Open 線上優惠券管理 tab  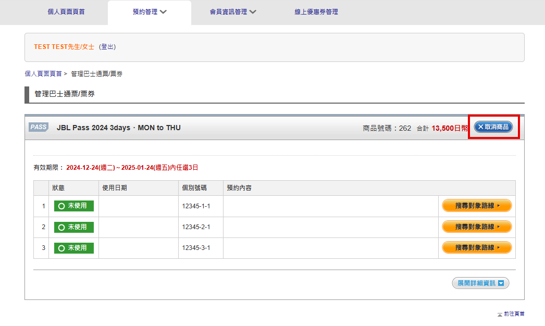(316, 12)
